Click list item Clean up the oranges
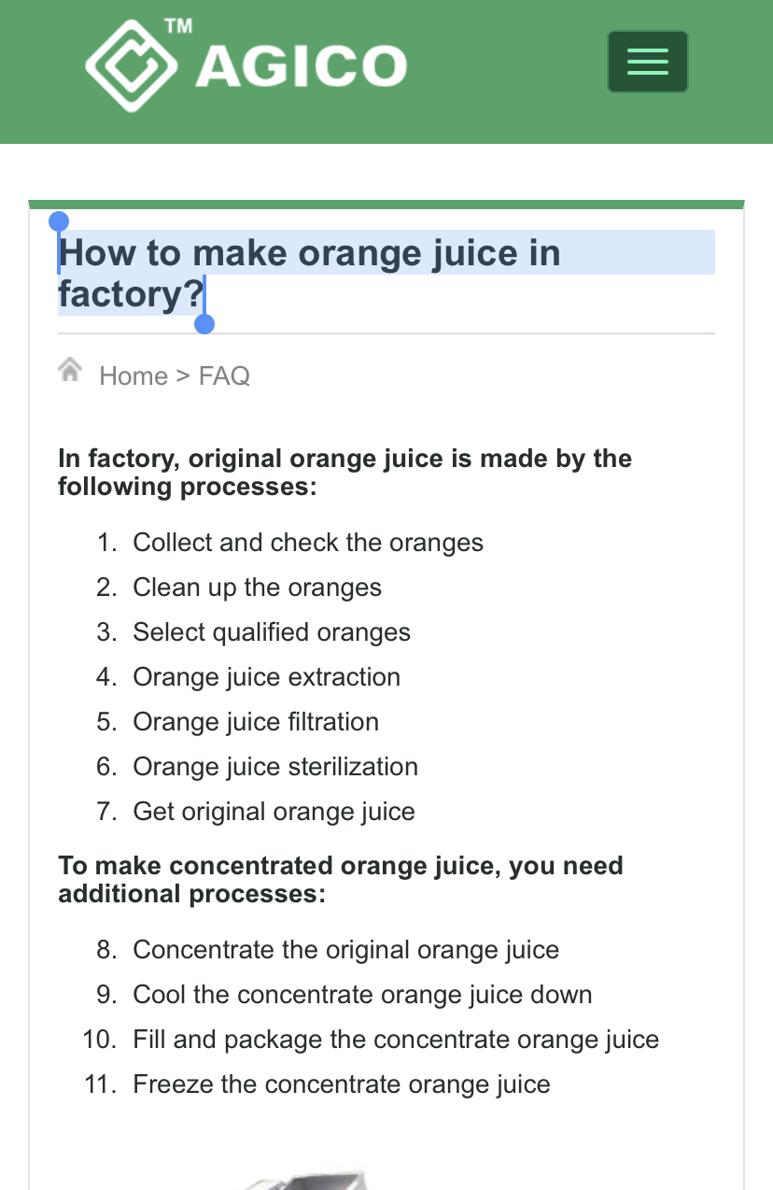 pyautogui.click(x=258, y=588)
